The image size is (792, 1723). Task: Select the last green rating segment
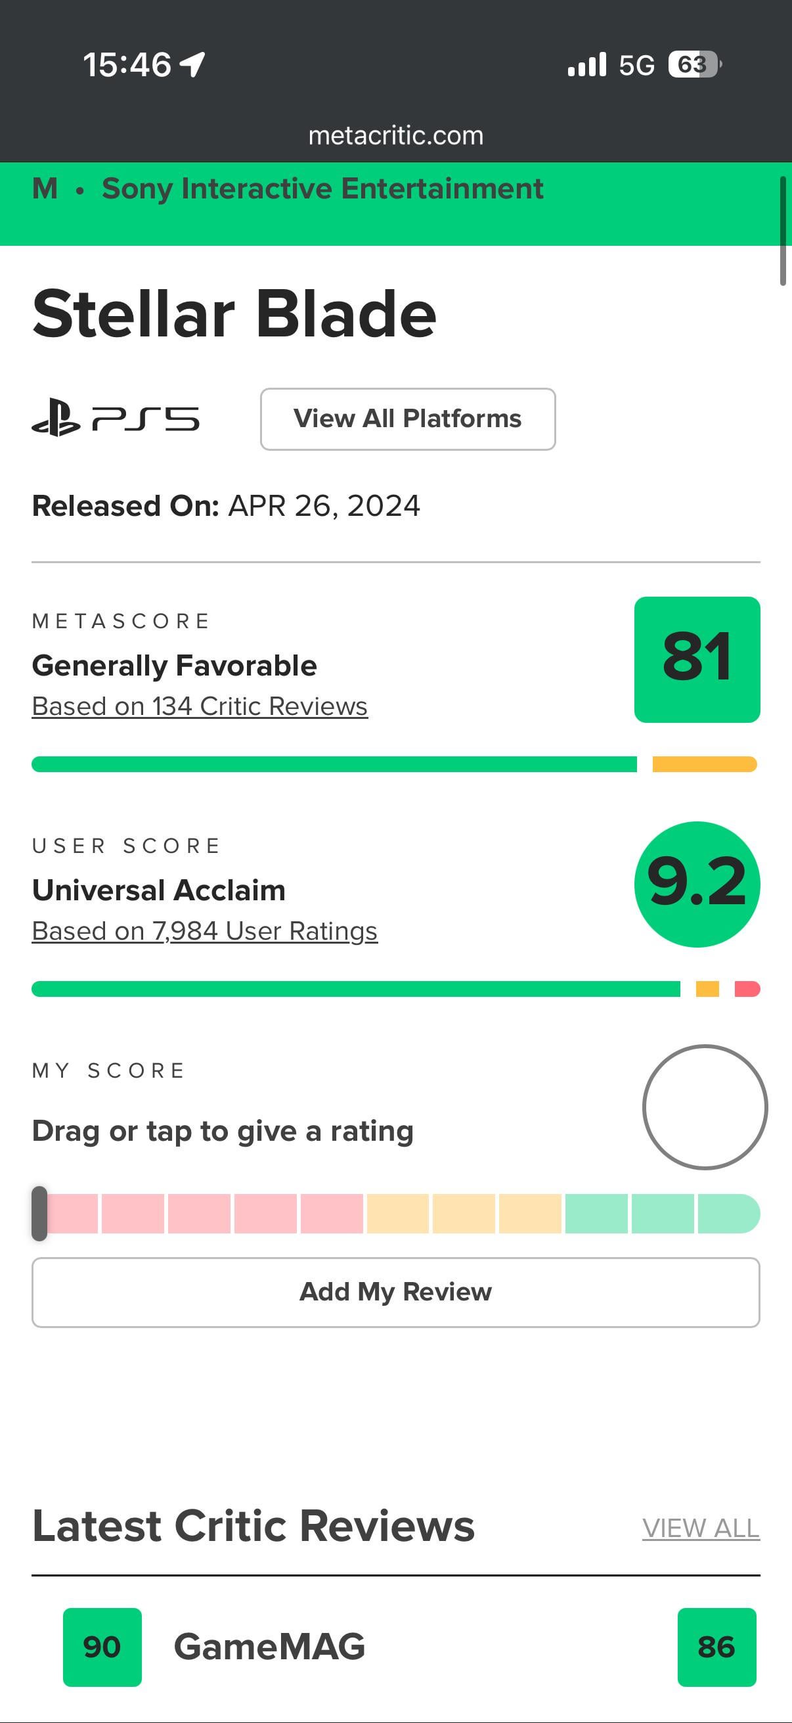[727, 1213]
